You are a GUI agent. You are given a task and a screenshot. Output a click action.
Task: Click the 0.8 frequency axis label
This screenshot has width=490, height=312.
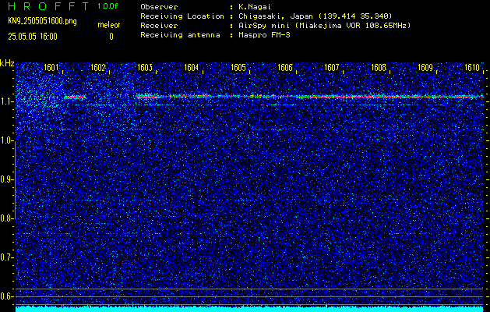point(6,218)
